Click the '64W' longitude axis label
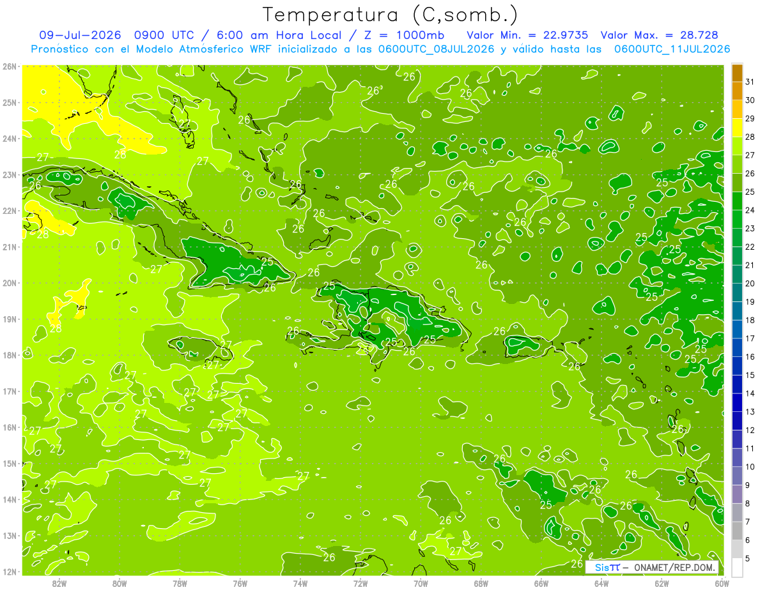The image size is (767, 592). [601, 583]
